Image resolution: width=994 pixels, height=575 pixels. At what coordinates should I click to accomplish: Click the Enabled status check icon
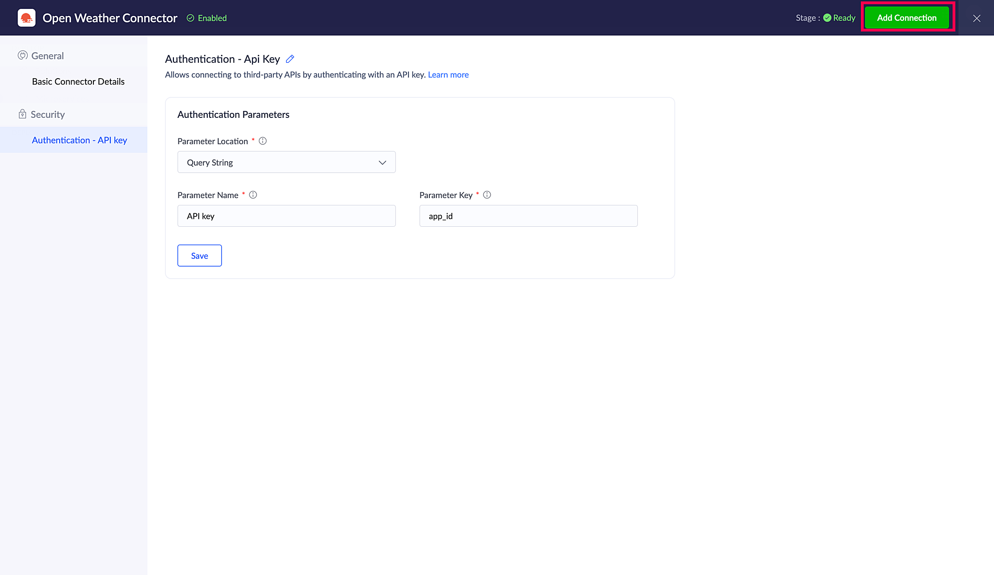tap(190, 18)
